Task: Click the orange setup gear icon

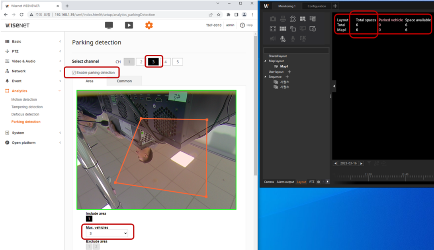Action: coord(149,25)
